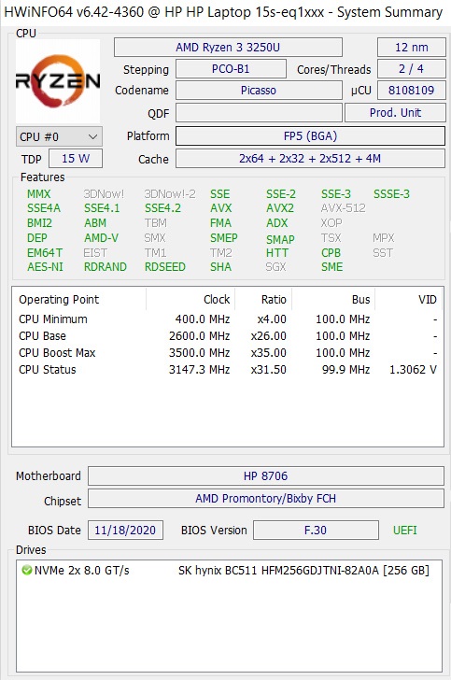Click the Cache value field

pyautogui.click(x=311, y=158)
